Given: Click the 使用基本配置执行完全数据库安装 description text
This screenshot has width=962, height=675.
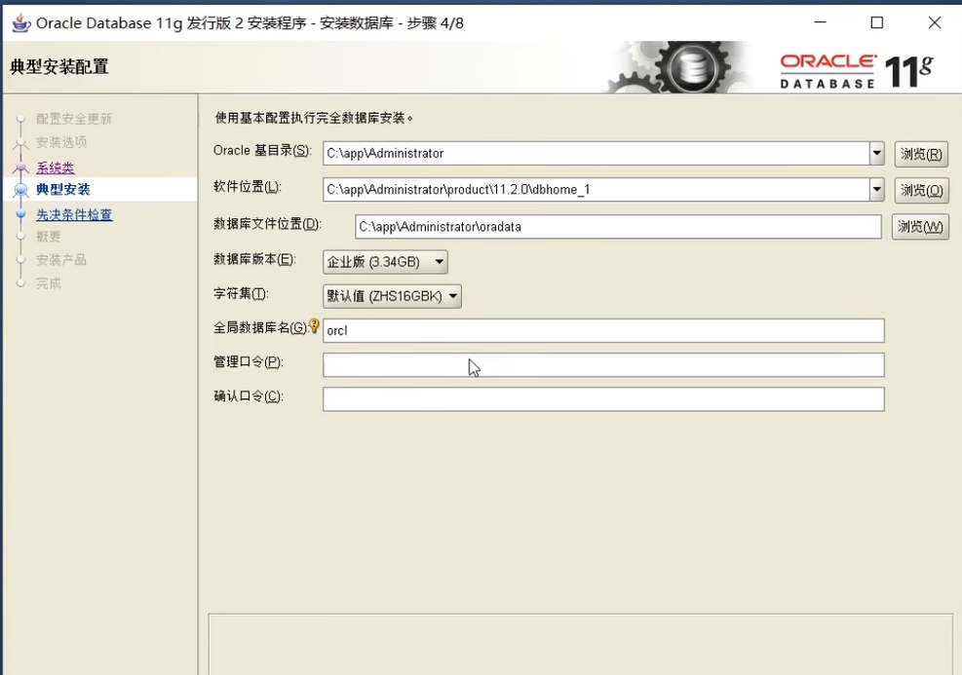Looking at the screenshot, I should coord(314,118).
